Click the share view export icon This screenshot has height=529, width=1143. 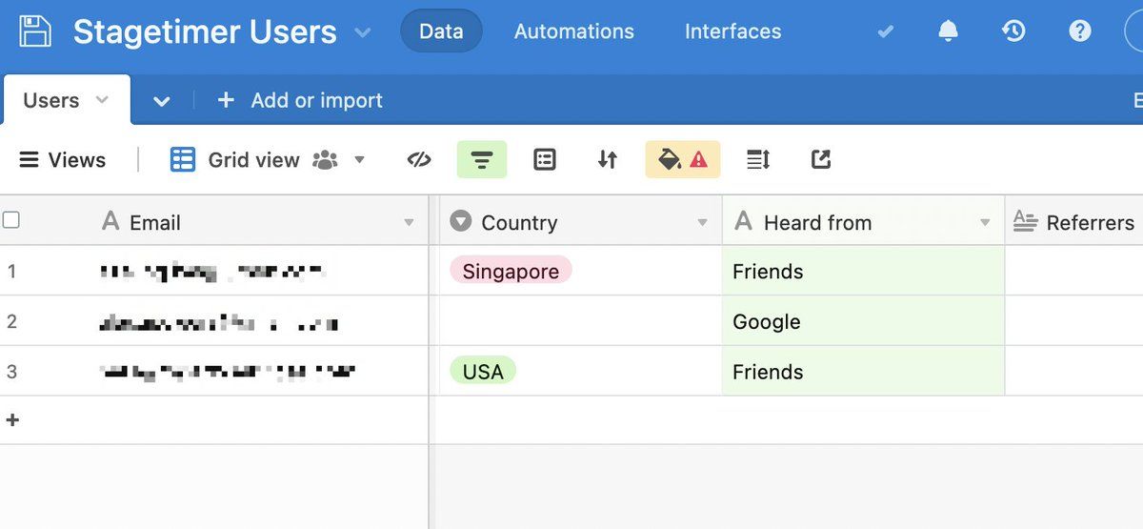click(821, 160)
